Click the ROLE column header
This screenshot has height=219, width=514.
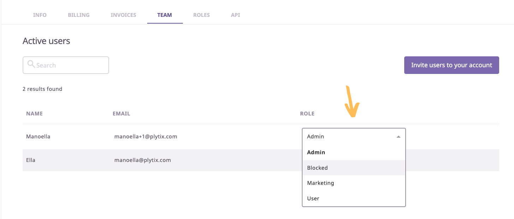click(x=307, y=114)
